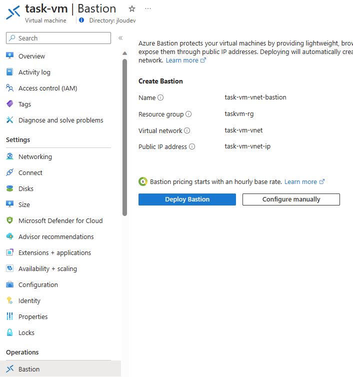Show the Resource group info icon

188,114
